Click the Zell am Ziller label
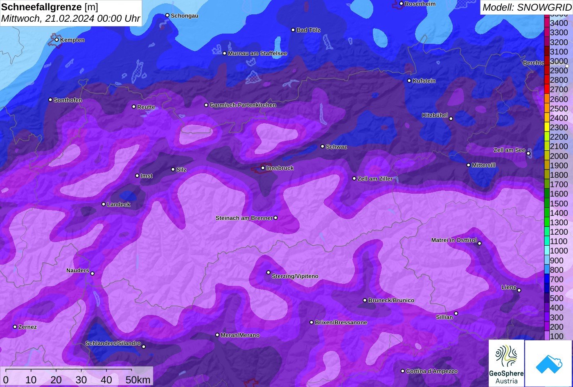The image size is (573, 387). (375, 179)
